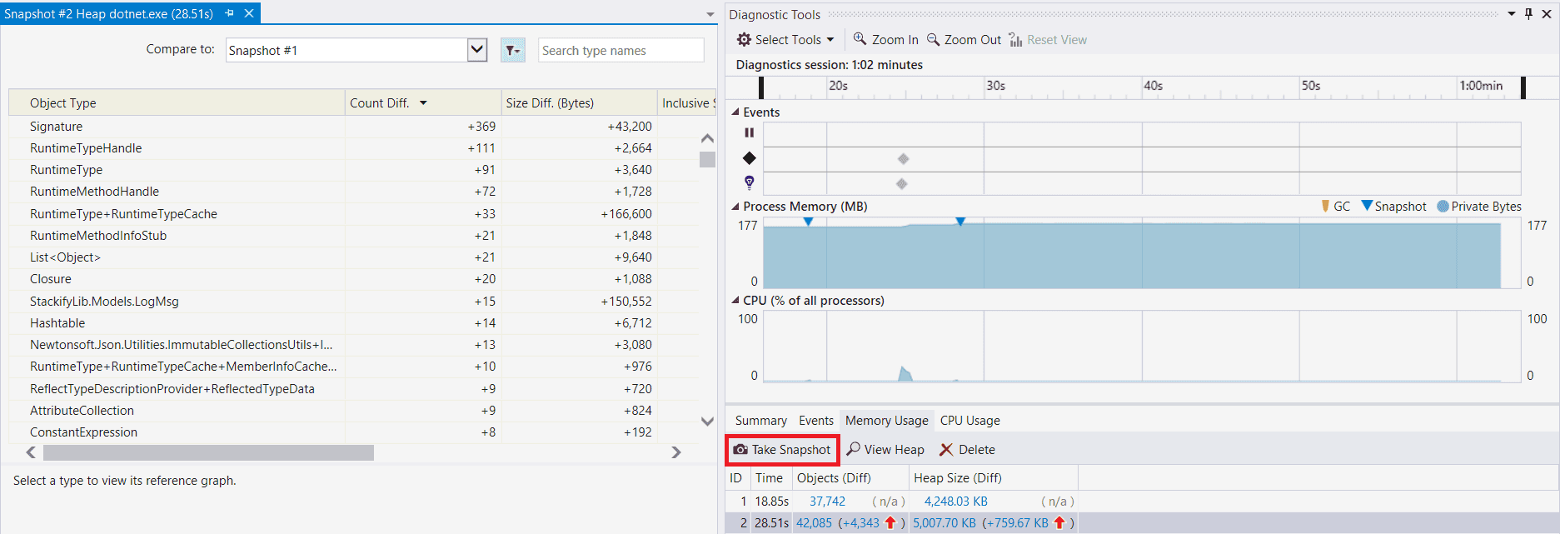Click the filter funnel icon
Screen dimensions: 1560x534
tap(512, 51)
